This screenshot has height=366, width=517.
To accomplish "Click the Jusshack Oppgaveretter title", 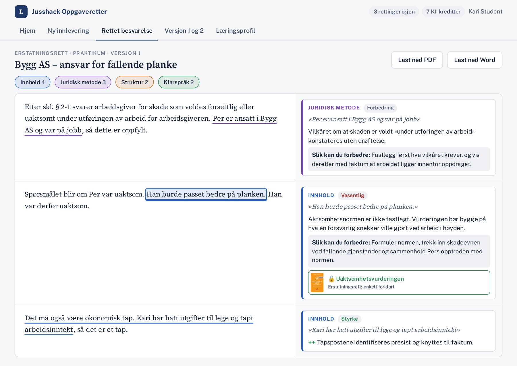I will tap(69, 11).
